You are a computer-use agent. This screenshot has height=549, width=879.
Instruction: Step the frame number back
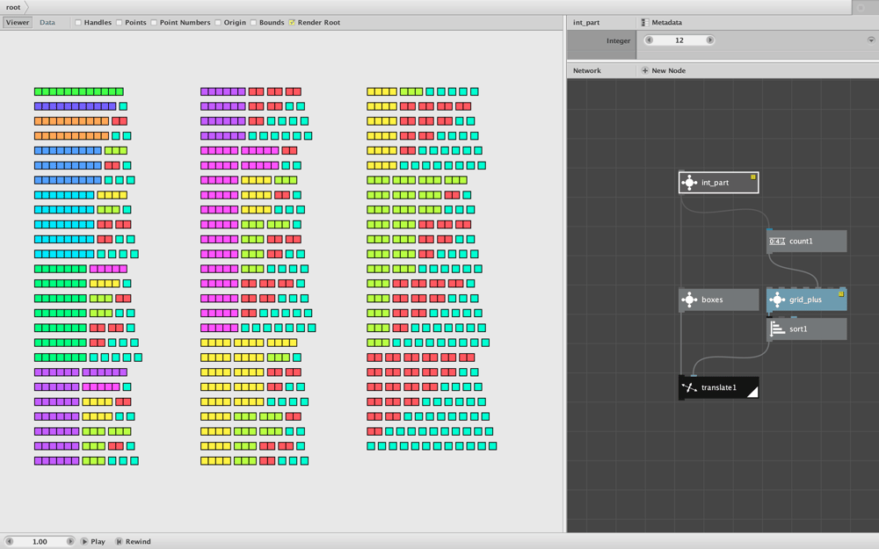click(x=9, y=542)
